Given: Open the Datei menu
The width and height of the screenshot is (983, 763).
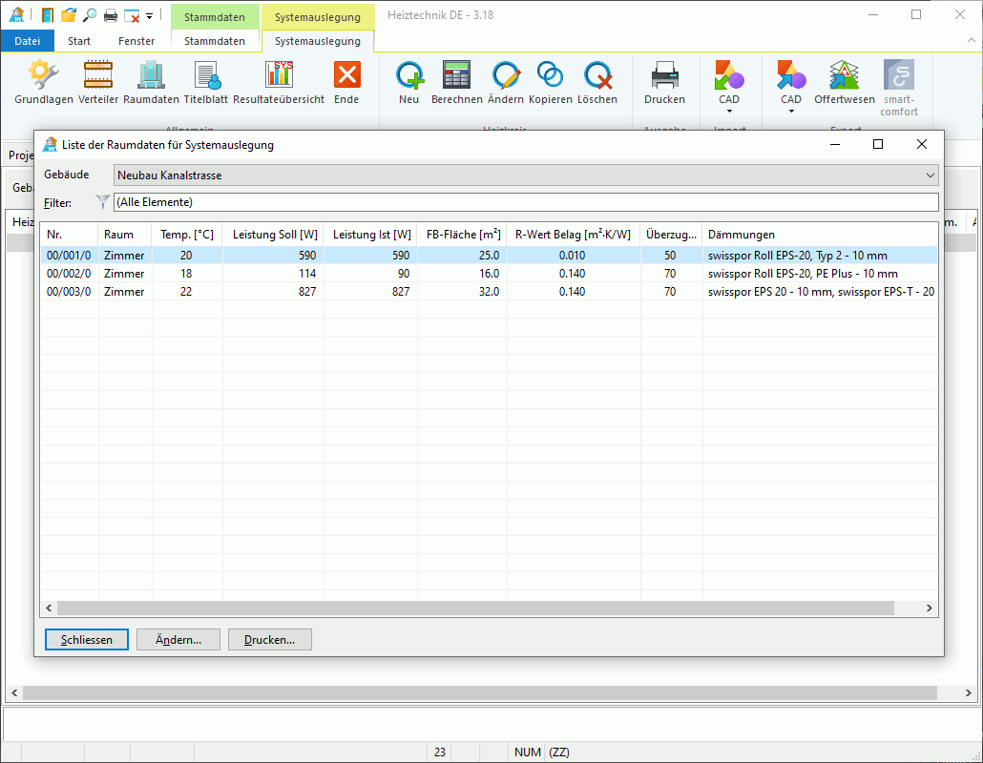Looking at the screenshot, I should click(27, 41).
